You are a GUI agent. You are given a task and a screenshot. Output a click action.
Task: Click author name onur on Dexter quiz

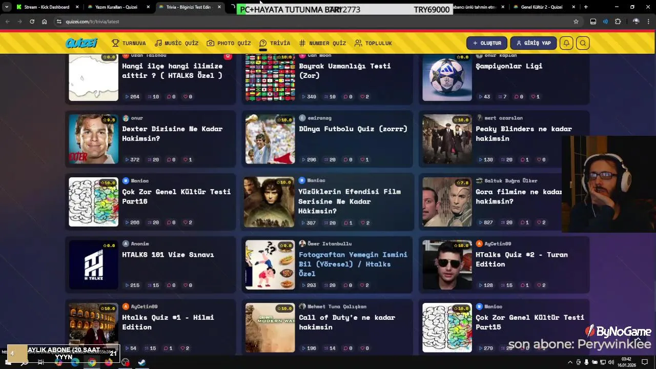pyautogui.click(x=137, y=118)
